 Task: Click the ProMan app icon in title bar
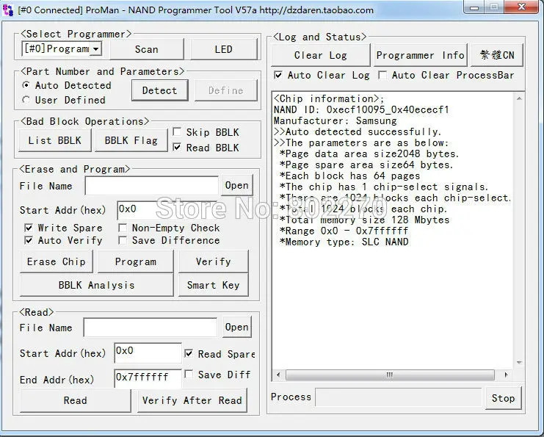coord(8,10)
